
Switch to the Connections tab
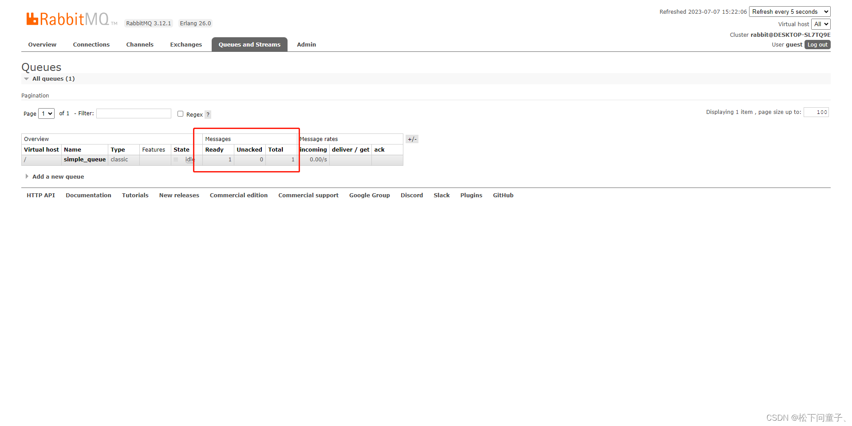[91, 45]
